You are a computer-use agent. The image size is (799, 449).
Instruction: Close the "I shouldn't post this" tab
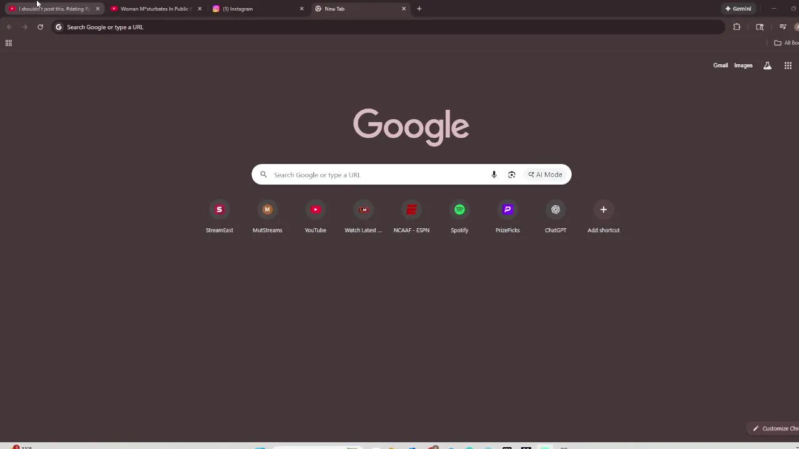pos(97,9)
